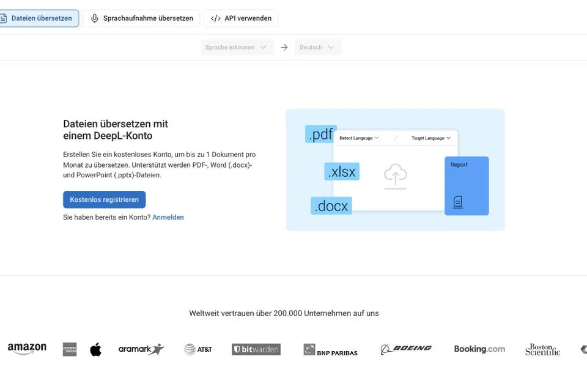Click the document icon on the Report card
587x367 pixels.
(458, 202)
